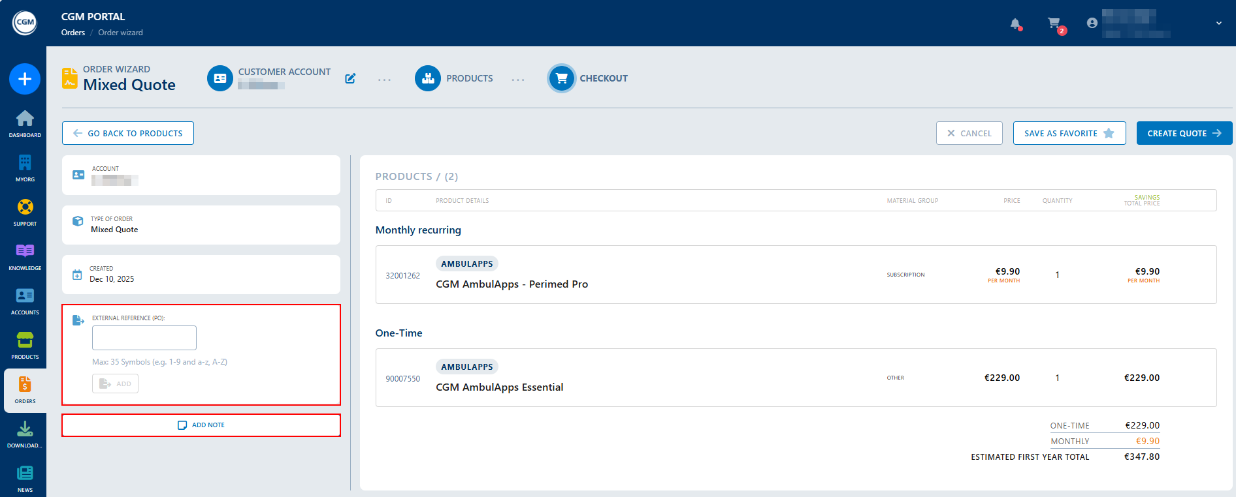Expand the user profile dropdown arrow
The width and height of the screenshot is (1236, 497).
click(x=1218, y=23)
